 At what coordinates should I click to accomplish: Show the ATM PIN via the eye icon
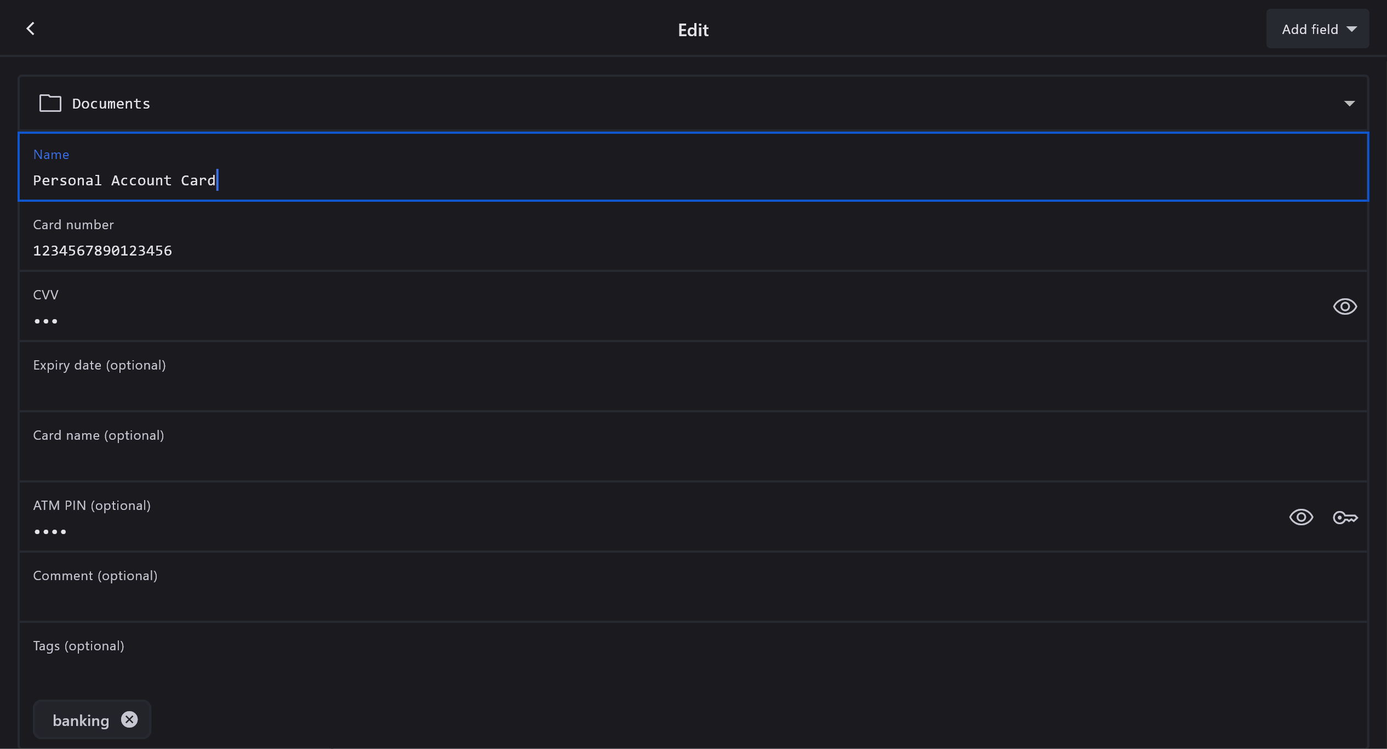point(1301,517)
